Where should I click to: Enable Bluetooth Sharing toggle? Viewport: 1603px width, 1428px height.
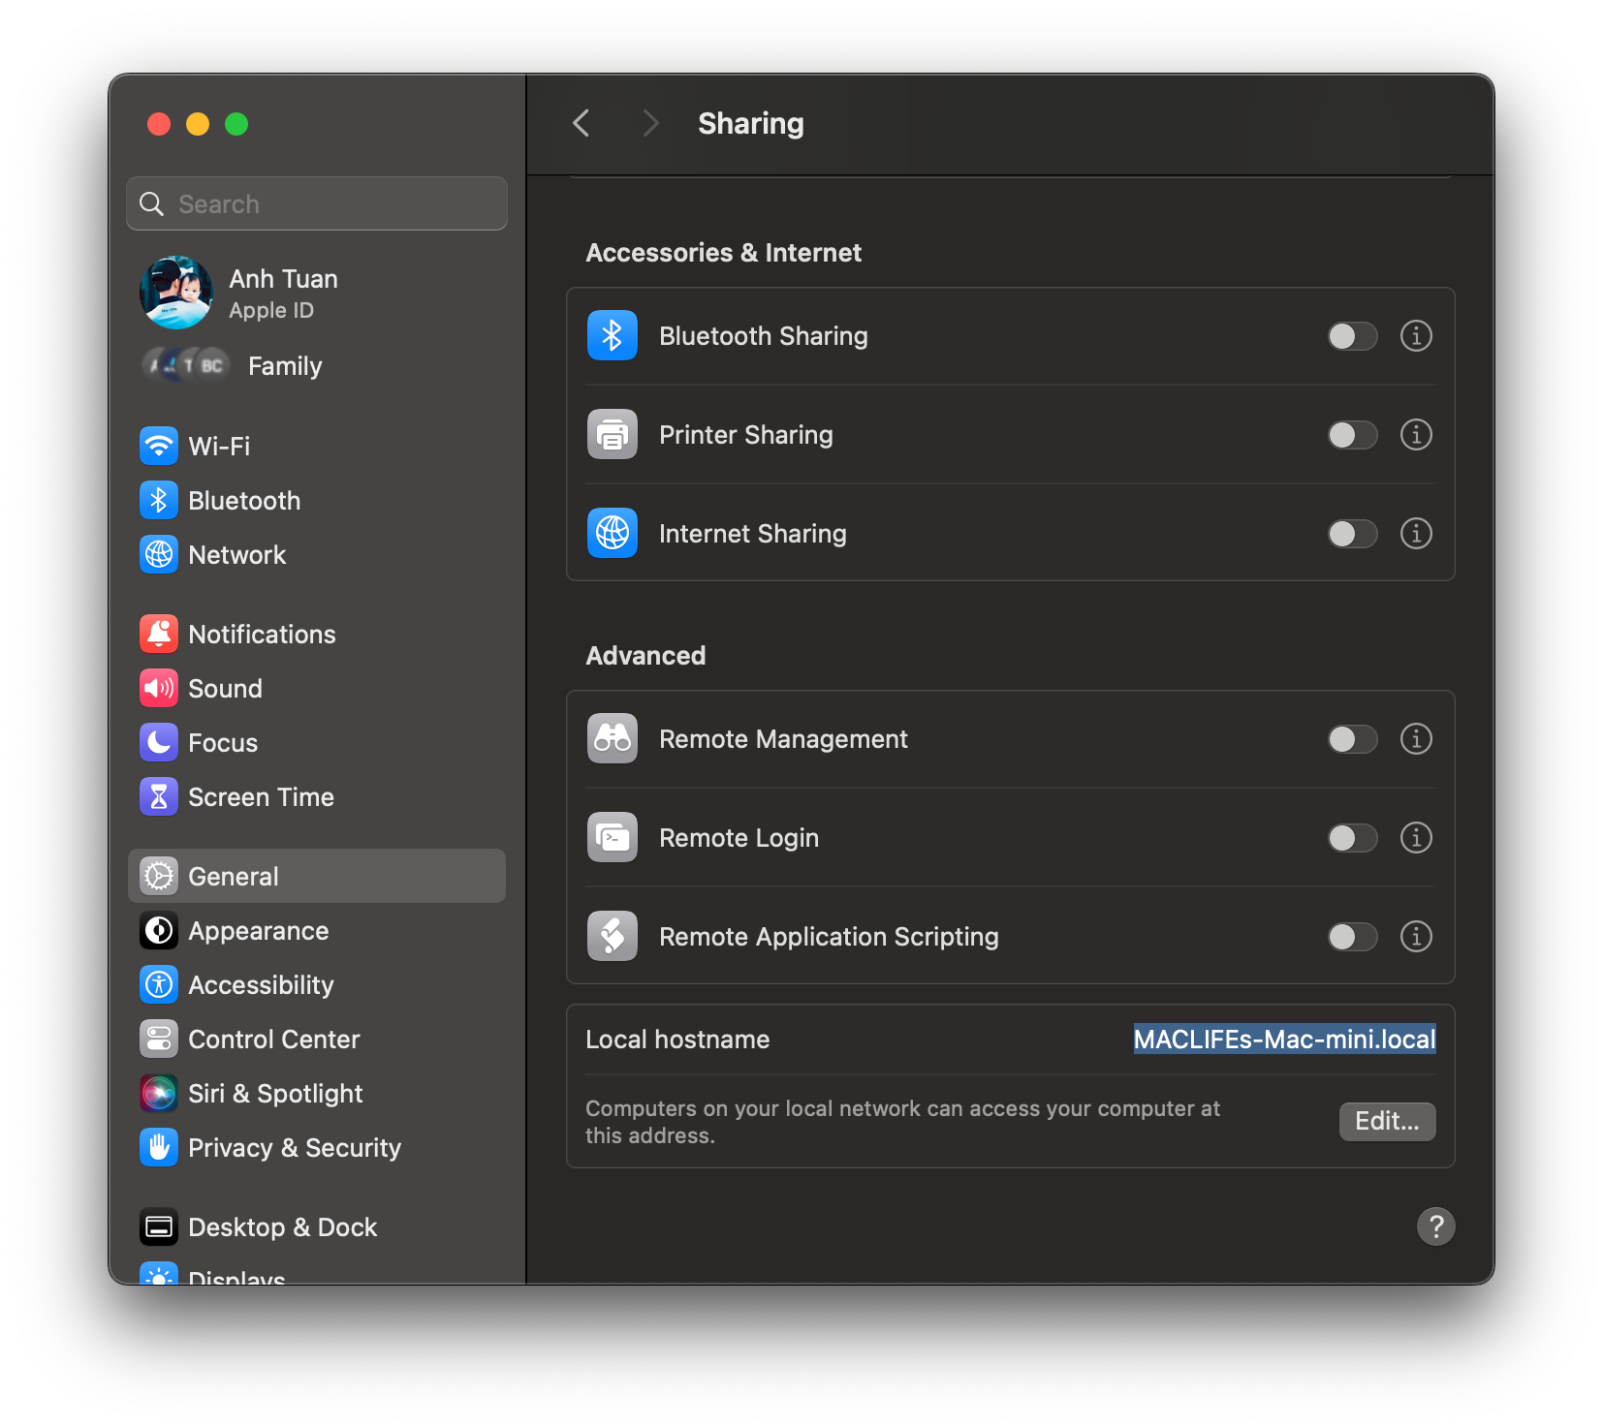1352,336
